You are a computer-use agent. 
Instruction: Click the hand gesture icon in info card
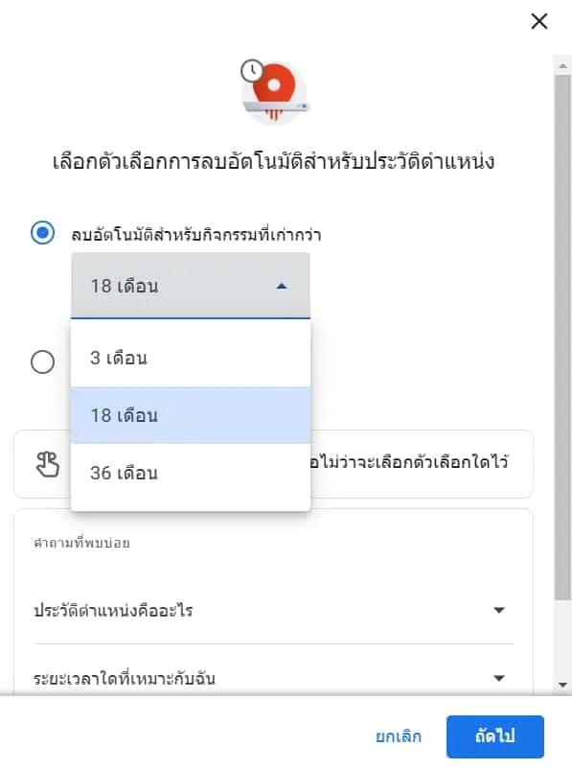48,464
